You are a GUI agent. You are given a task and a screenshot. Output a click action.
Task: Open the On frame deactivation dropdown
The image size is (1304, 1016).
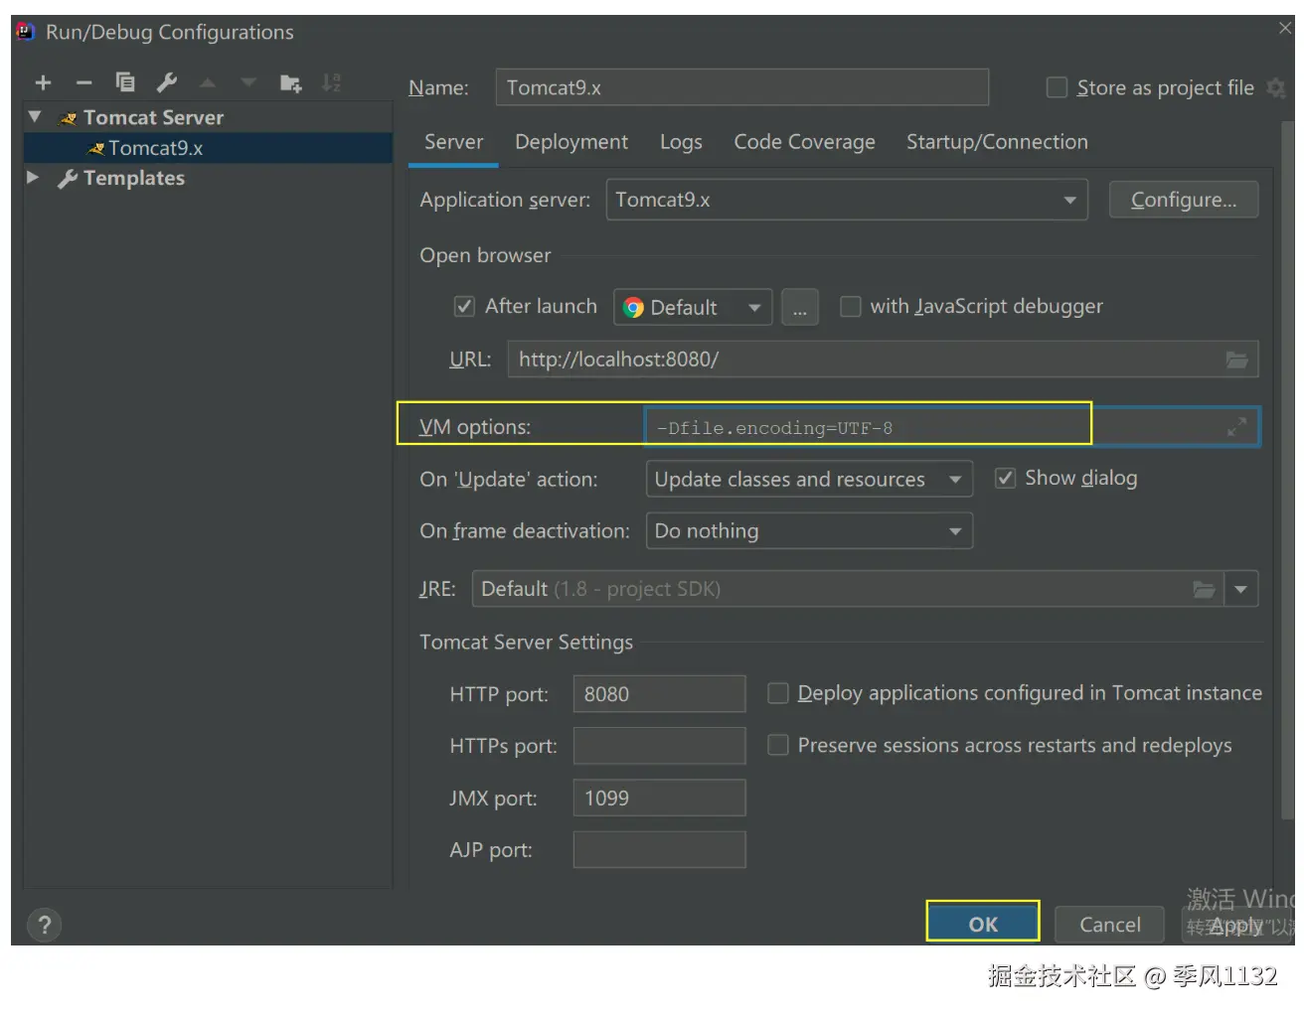(809, 531)
